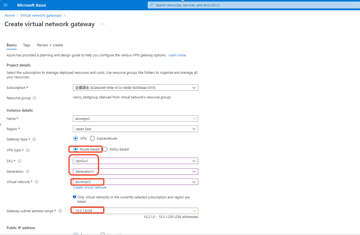Go to Virtual network gateways breadcrumb
The width and height of the screenshot is (360, 235).
click(x=41, y=15)
